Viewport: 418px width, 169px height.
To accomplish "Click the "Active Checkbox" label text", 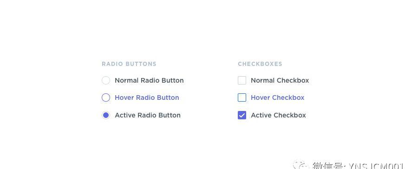I will coord(278,115).
